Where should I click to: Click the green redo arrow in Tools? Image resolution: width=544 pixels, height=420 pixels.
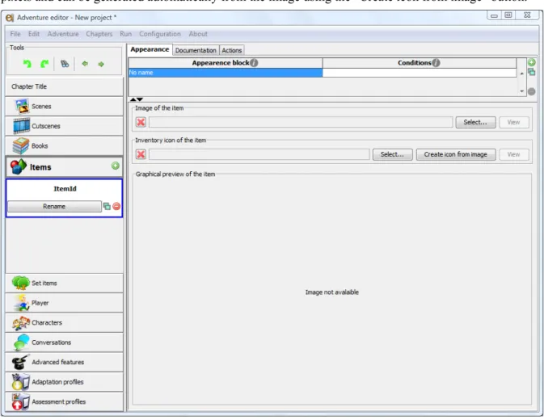tap(44, 64)
